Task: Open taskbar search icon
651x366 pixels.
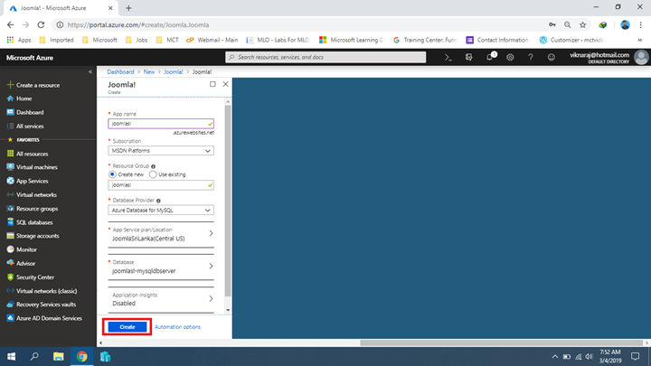Action: pos(34,356)
